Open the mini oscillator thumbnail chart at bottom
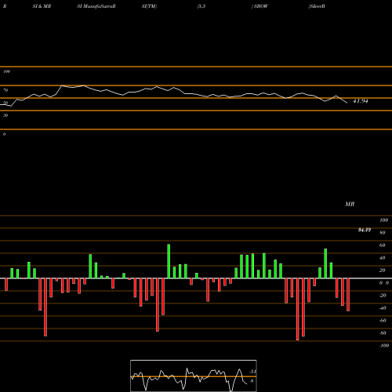The image size is (392, 392). coord(194,376)
